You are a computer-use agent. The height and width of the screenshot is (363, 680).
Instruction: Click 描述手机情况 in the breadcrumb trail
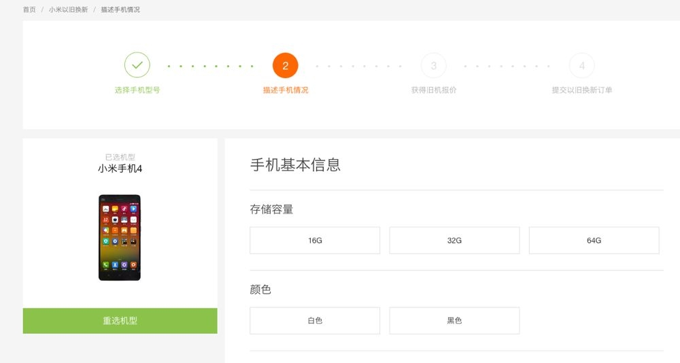pyautogui.click(x=120, y=10)
